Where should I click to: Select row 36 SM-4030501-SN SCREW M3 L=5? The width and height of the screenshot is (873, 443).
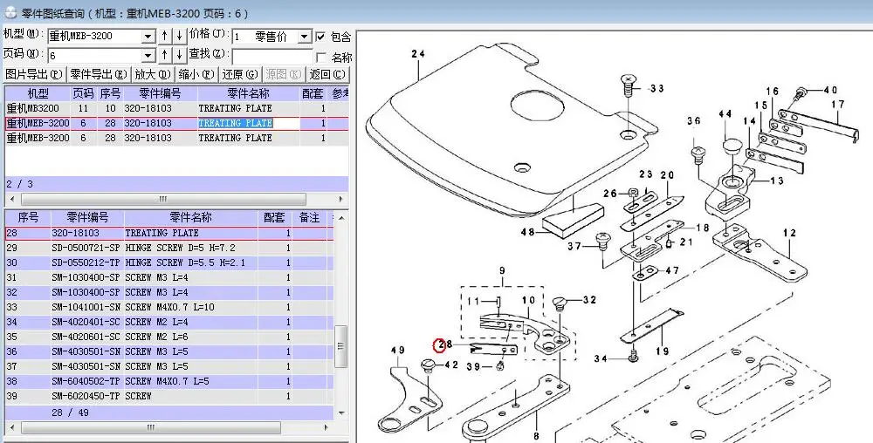coord(169,351)
